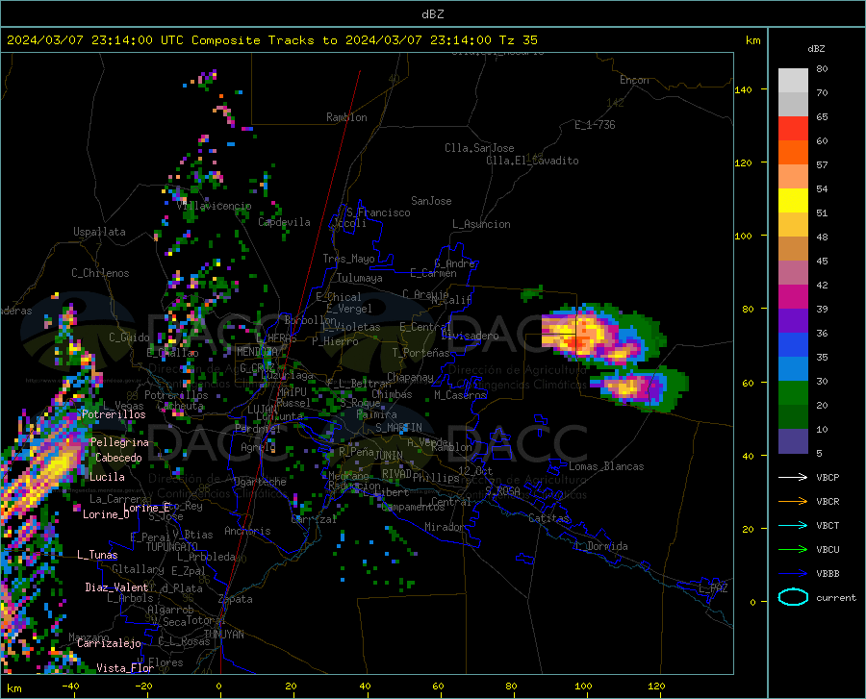Click the 'Tz 35' threshold text
Image resolution: width=866 pixels, height=699 pixels.
pyautogui.click(x=518, y=40)
